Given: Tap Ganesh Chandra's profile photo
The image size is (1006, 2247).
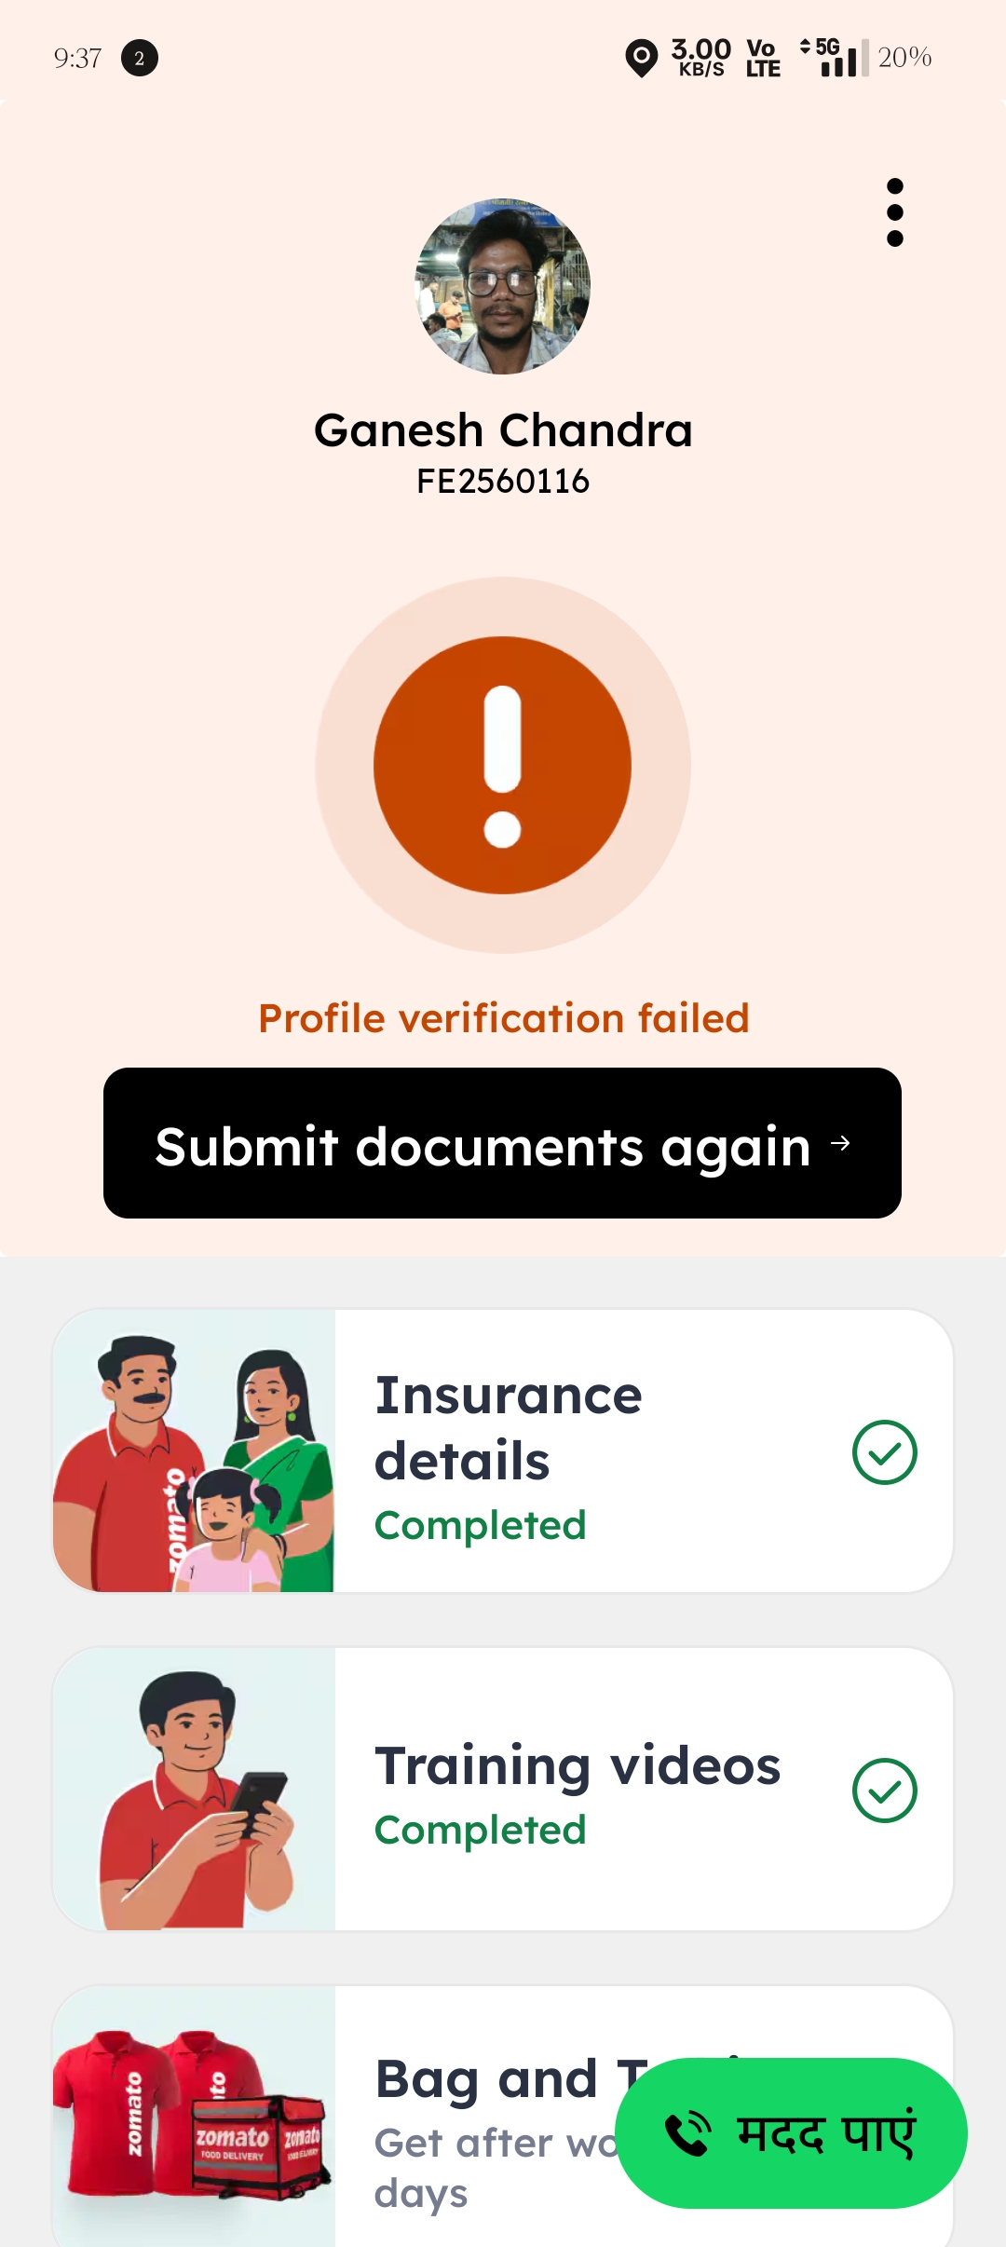Looking at the screenshot, I should pos(503,286).
